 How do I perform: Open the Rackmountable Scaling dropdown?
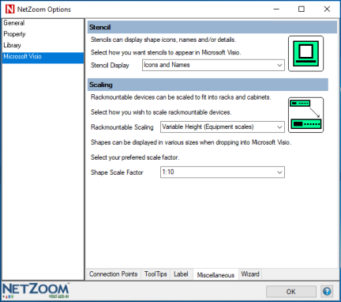[223, 127]
